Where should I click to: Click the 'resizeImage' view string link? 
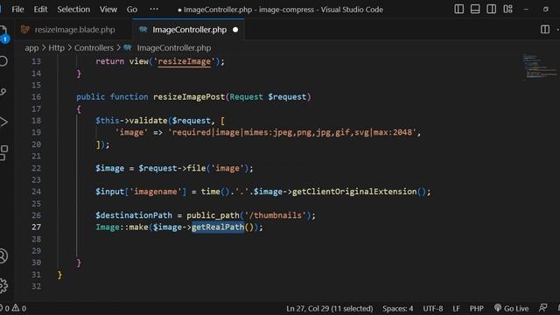[x=185, y=61]
